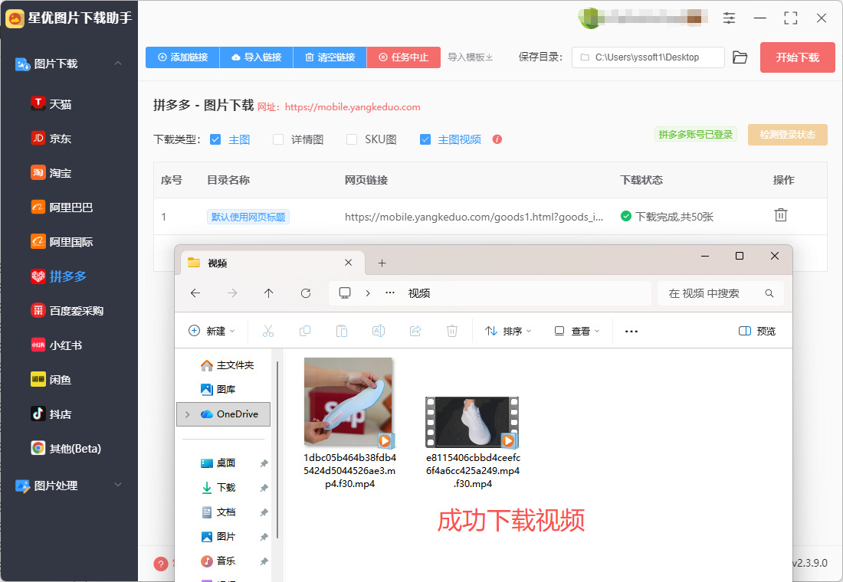Go up one folder level in Explorer
The width and height of the screenshot is (843, 582).
(269, 293)
